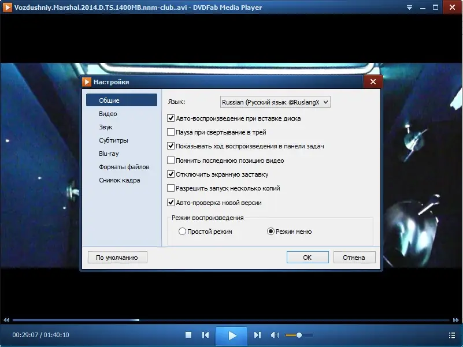This screenshot has width=463, height=347.
Task: Adjust the volume slider
Action: (299, 335)
